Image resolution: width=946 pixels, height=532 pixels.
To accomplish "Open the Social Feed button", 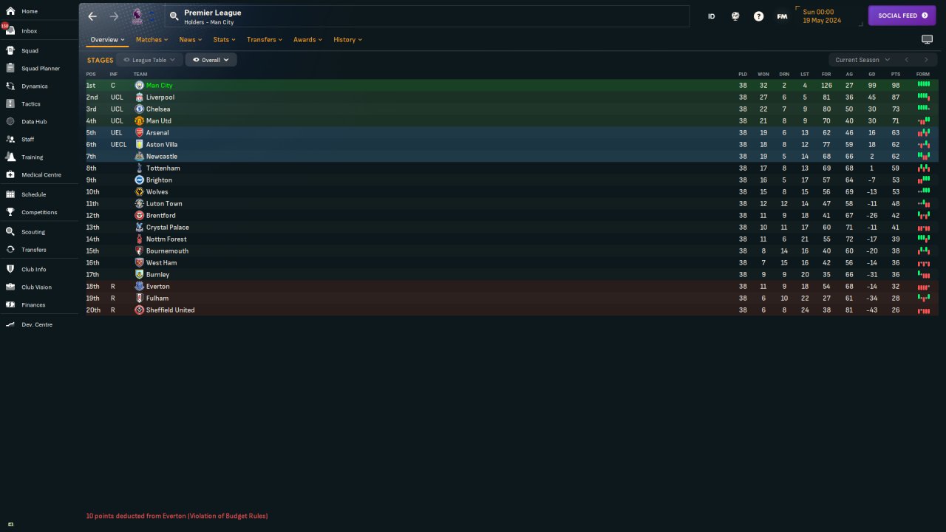I will point(902,16).
